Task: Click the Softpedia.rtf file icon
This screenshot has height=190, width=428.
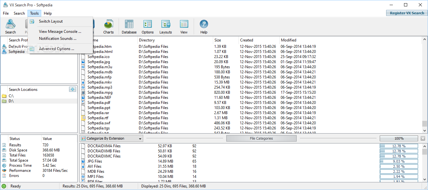Action: pyautogui.click(x=83, y=118)
